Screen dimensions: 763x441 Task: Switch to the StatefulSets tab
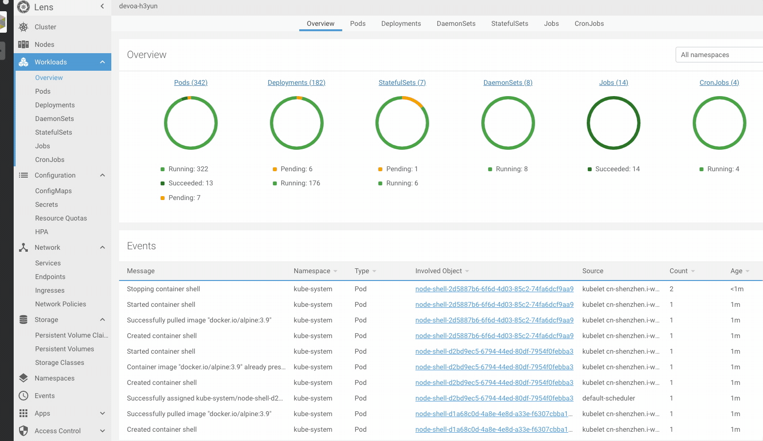click(x=510, y=23)
